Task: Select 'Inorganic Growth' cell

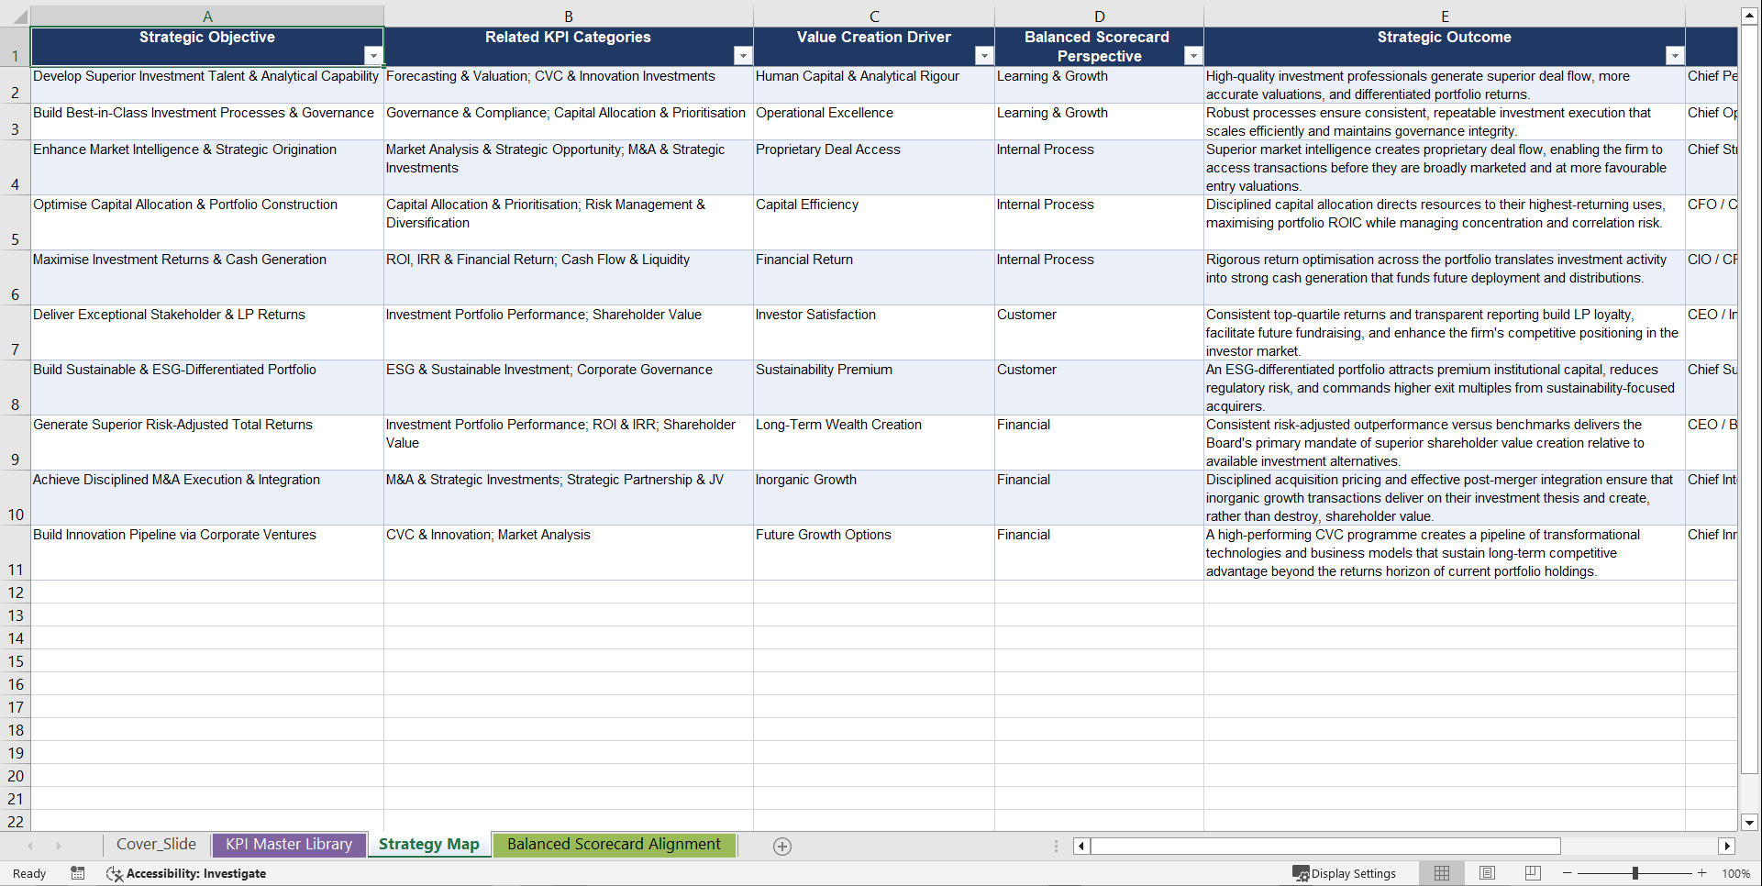Action: point(874,498)
